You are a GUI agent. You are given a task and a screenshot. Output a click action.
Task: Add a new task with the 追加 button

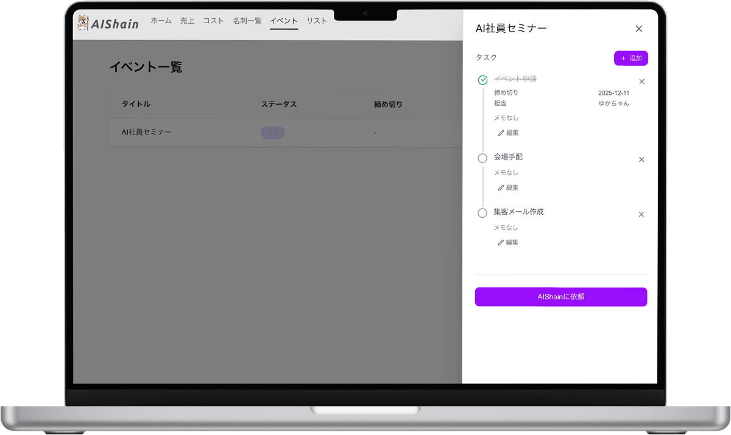tap(630, 58)
